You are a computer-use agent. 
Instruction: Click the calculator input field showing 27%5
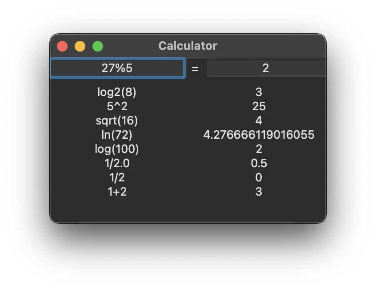pyautogui.click(x=117, y=68)
